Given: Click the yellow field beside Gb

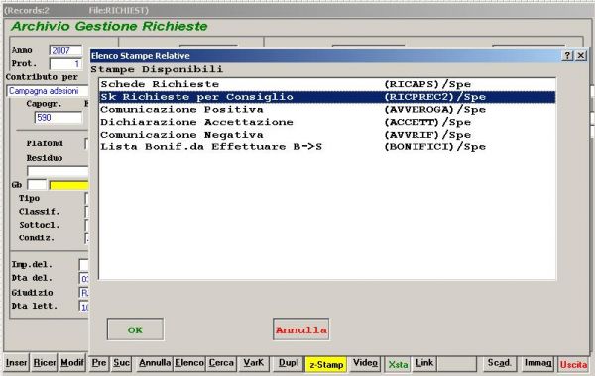Looking at the screenshot, I should 69,185.
